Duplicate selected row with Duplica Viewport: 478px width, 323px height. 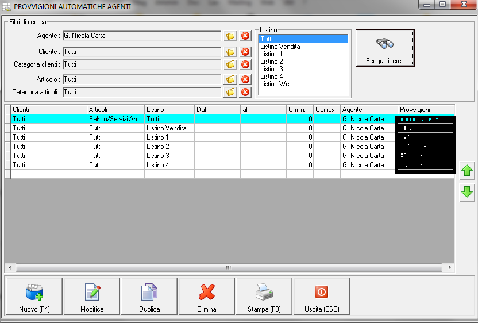click(x=149, y=296)
